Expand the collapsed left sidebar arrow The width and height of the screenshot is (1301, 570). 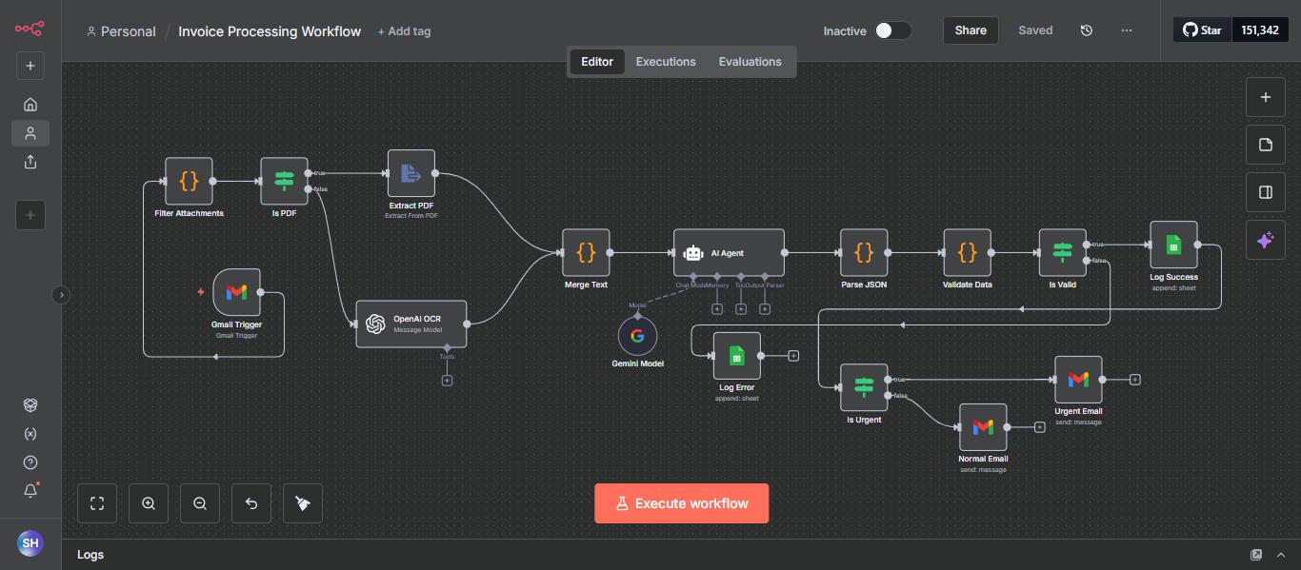coord(62,295)
